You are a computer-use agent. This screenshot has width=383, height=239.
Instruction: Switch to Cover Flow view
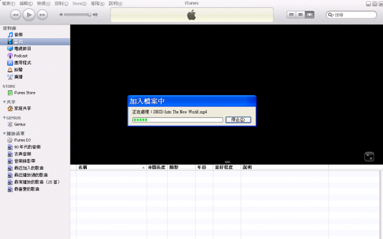(x=309, y=14)
